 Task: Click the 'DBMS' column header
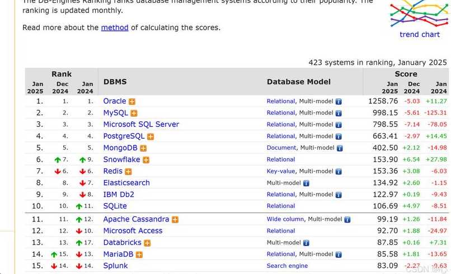(x=115, y=82)
